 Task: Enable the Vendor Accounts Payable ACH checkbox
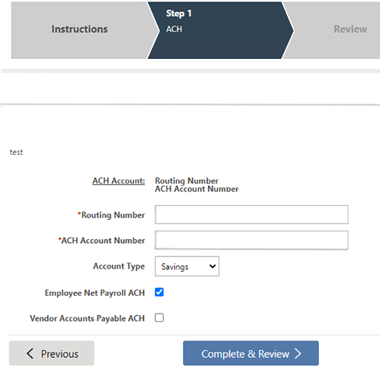[159, 318]
